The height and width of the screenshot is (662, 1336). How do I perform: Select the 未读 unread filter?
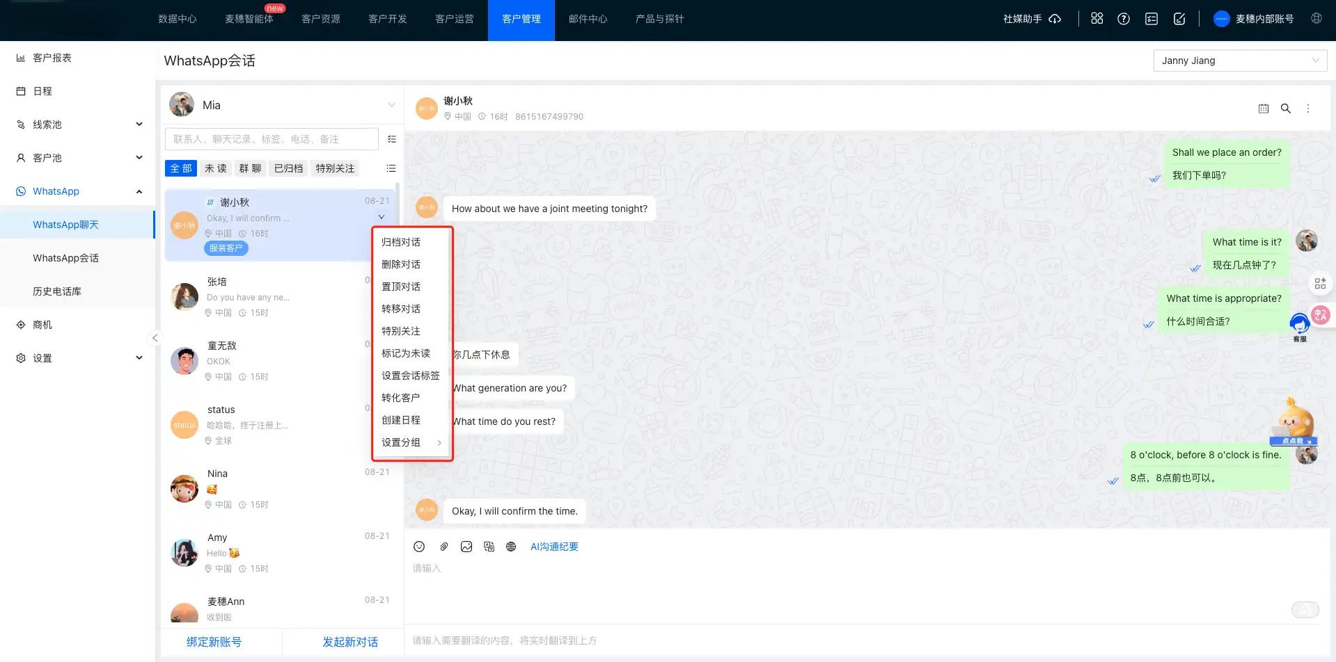pyautogui.click(x=215, y=168)
